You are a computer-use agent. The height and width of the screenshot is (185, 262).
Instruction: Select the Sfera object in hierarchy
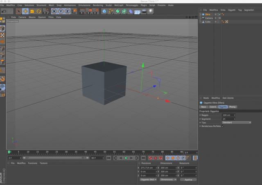click(208, 14)
